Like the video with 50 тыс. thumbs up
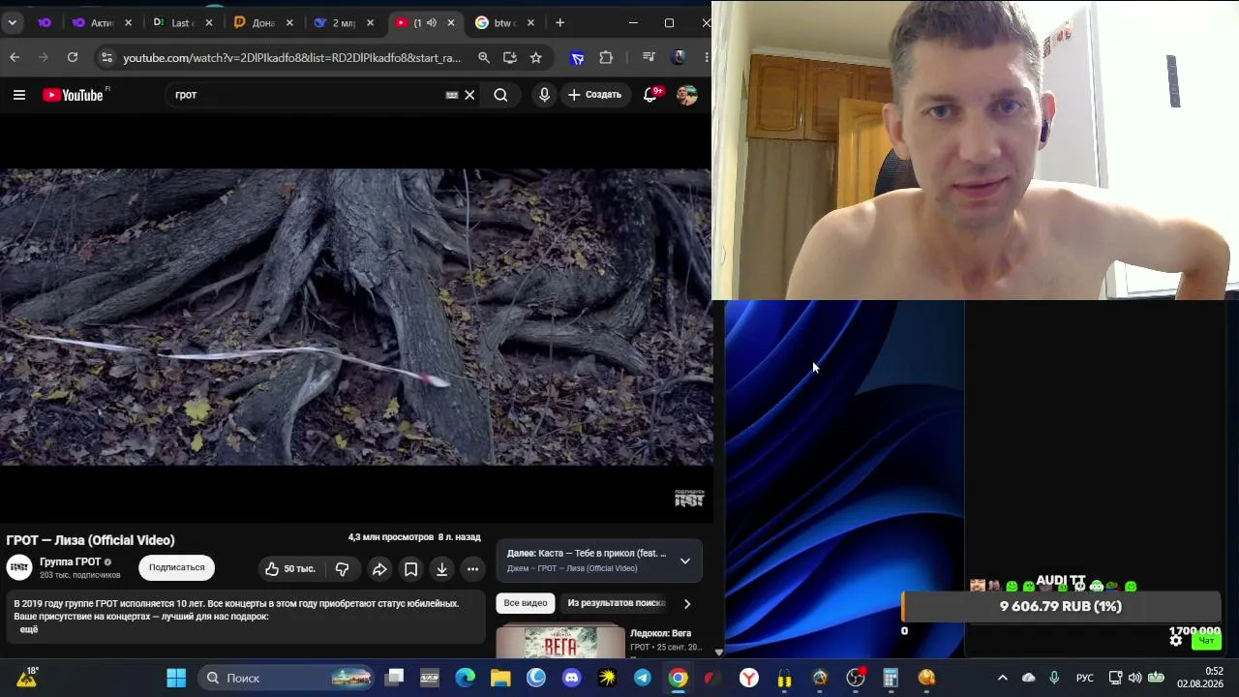 (290, 569)
